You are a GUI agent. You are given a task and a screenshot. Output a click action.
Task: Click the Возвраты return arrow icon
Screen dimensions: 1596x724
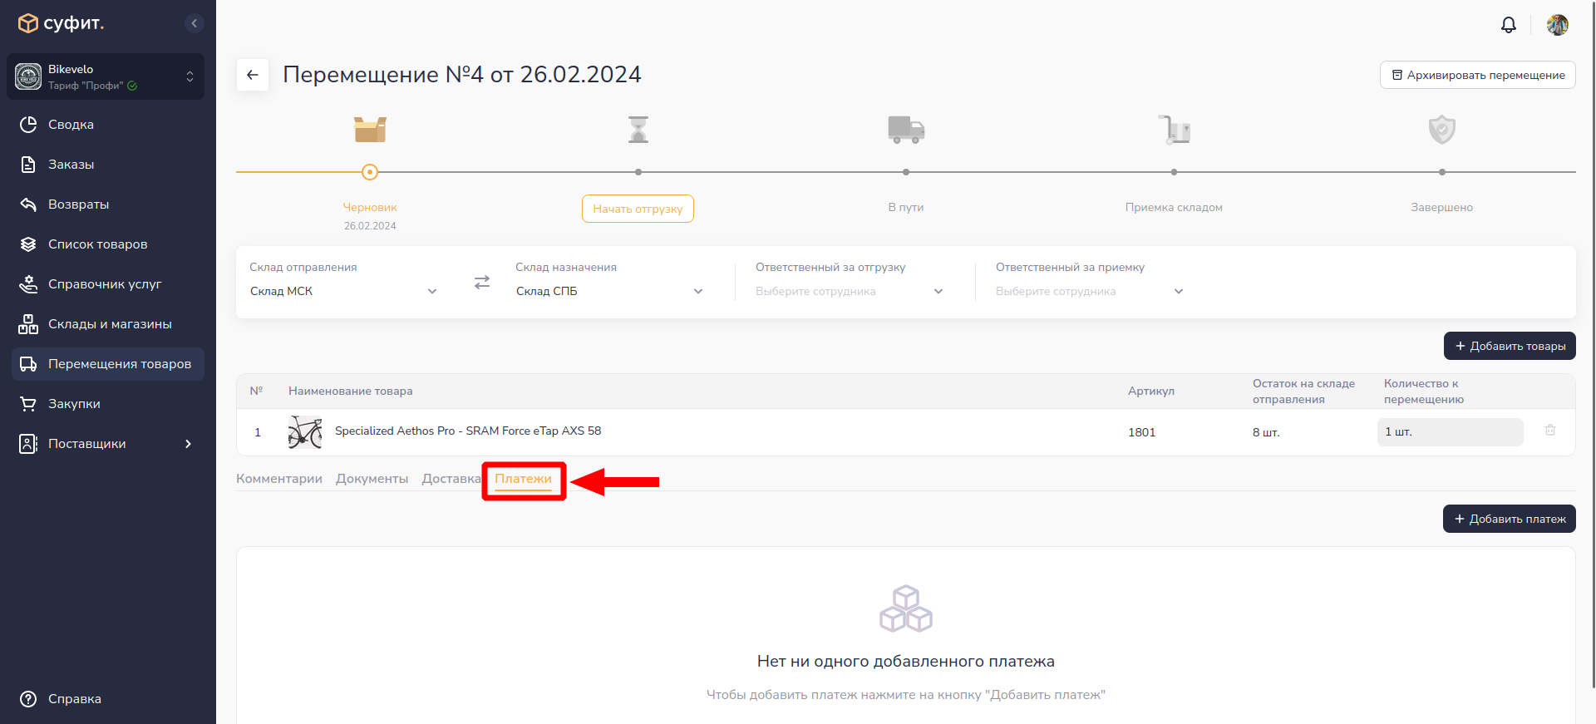pyautogui.click(x=28, y=204)
